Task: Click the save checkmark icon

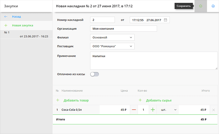Action: click(201, 6)
